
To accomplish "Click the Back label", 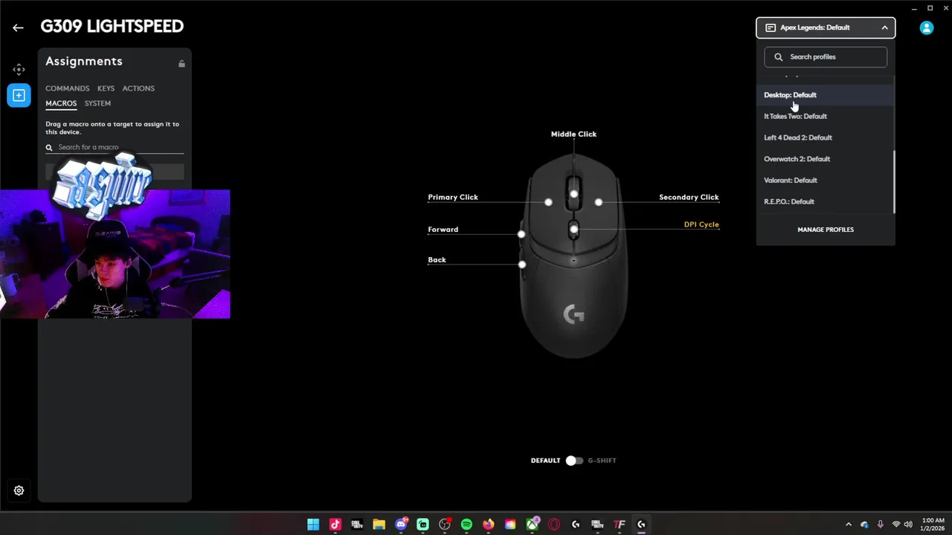I will coord(437,260).
